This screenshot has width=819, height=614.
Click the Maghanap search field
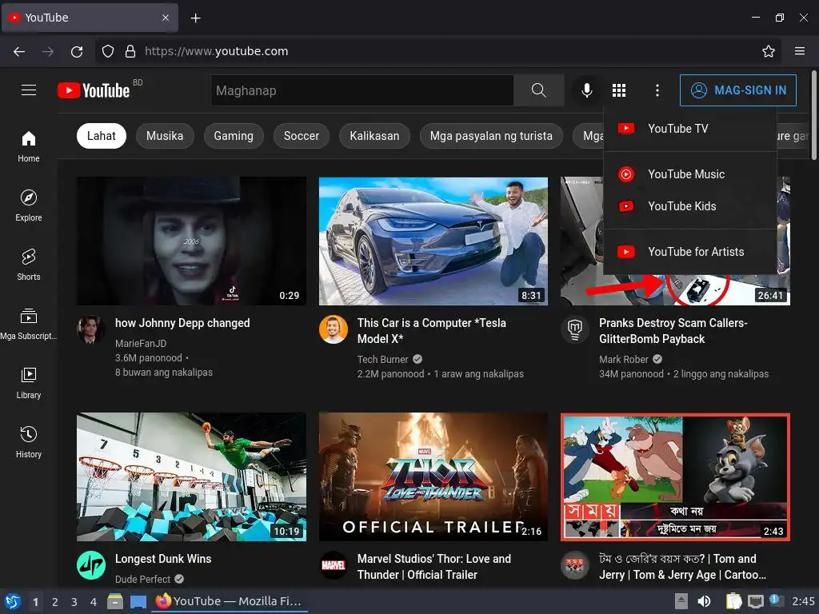tap(362, 90)
